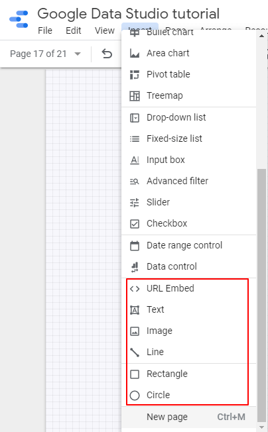Screen dimensions: 268x432
Task: Click the undo arrow icon
Action: click(x=107, y=54)
